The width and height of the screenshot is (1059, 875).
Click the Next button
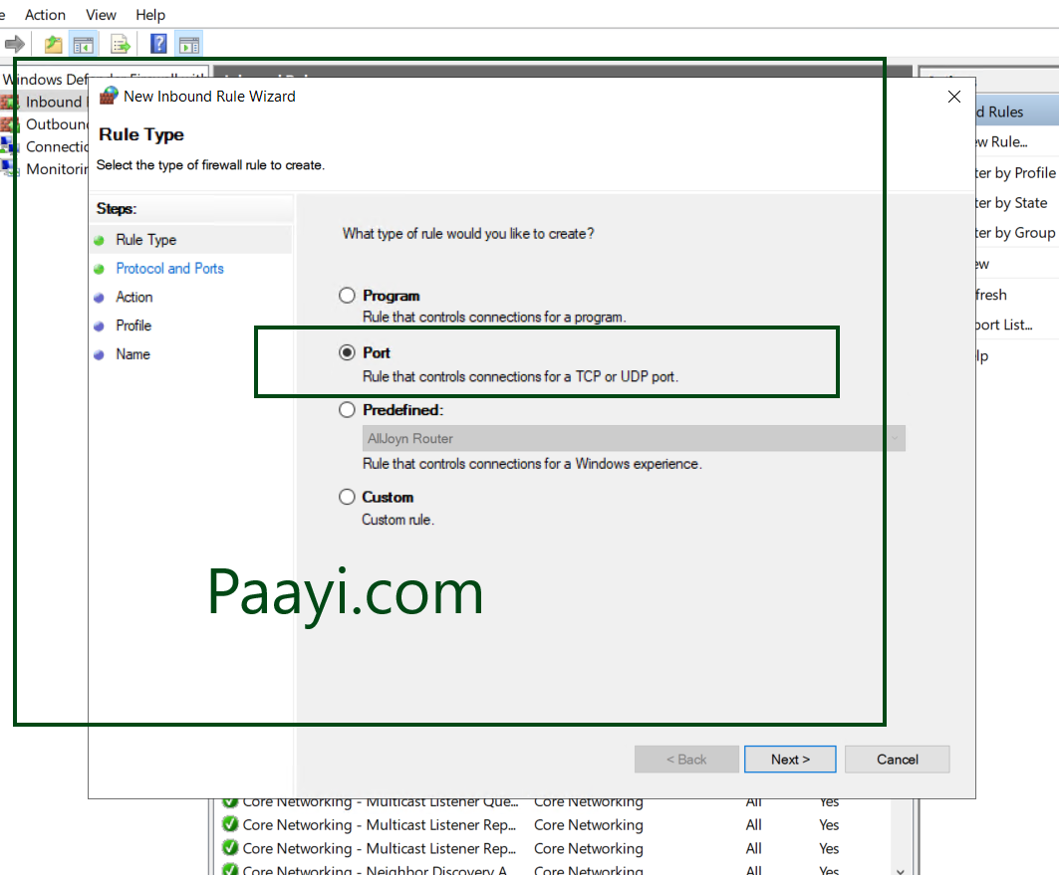[790, 760]
